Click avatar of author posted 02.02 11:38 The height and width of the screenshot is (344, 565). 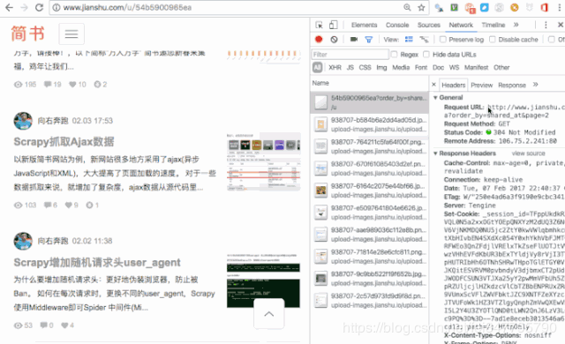click(x=23, y=241)
